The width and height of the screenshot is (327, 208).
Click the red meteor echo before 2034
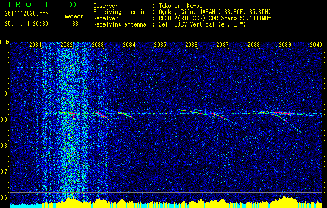[126, 115]
